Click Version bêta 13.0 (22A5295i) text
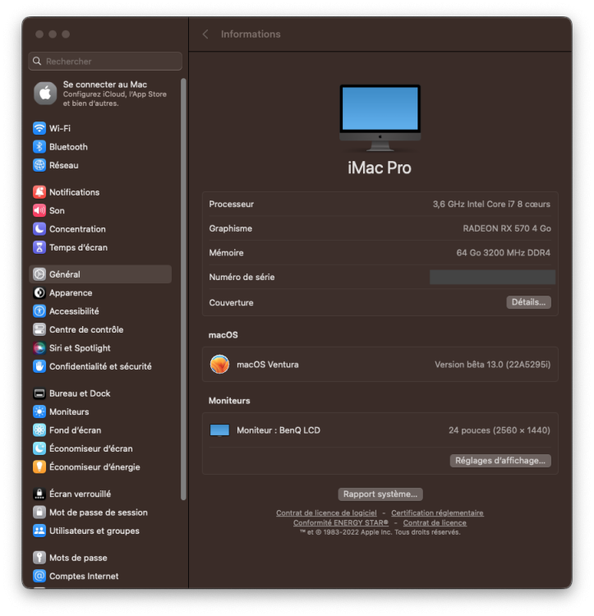The width and height of the screenshot is (594, 616). coord(492,365)
